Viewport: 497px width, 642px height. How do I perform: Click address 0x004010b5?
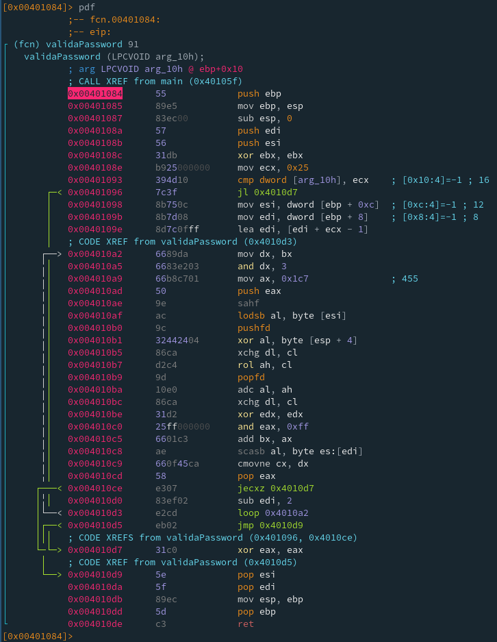pos(95,353)
